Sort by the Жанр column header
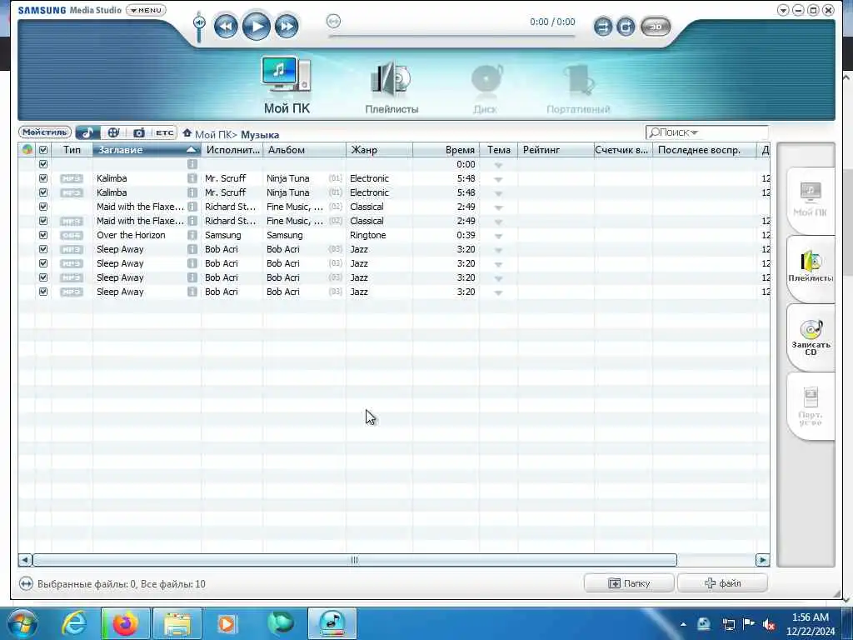Viewport: 853px width, 640px height. (379, 150)
